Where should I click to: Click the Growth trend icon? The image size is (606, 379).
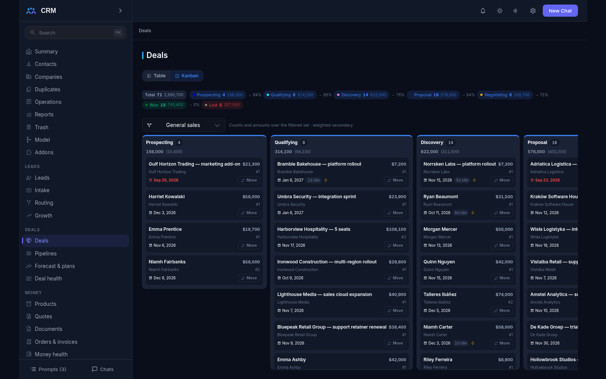click(x=29, y=216)
